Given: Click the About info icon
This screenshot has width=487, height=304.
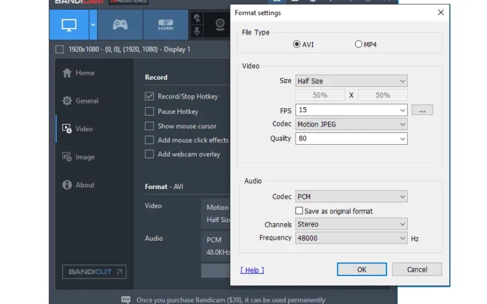Looking at the screenshot, I should (x=67, y=185).
